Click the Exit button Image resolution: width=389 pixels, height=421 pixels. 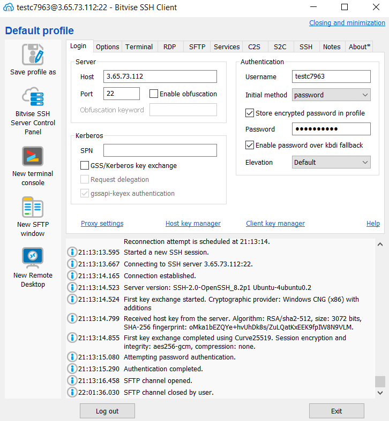coord(336,411)
